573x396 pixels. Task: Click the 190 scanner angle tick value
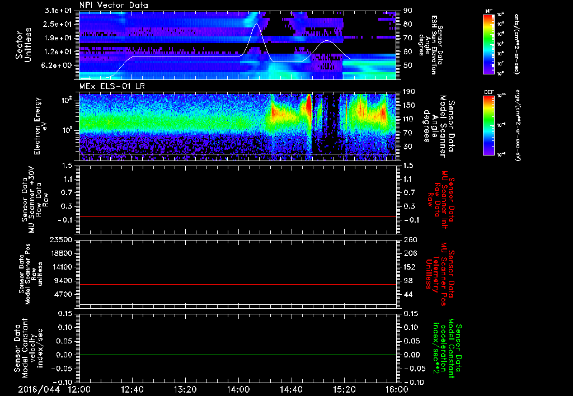[410, 92]
